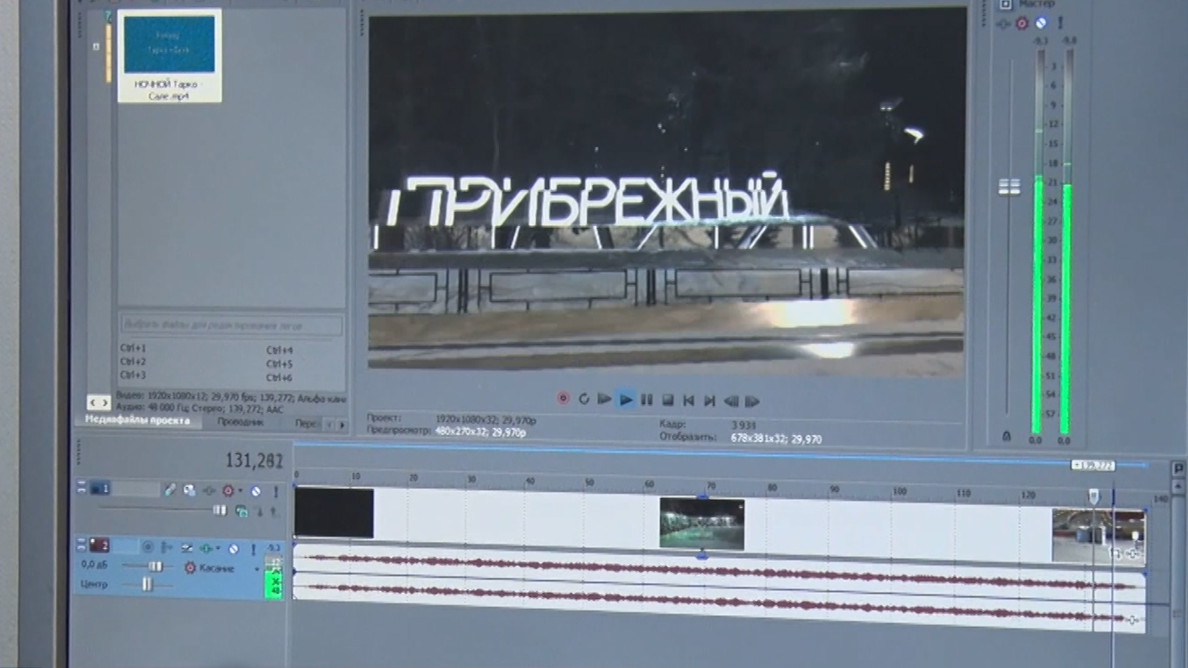
Task: Click the night scene clip on timeline
Action: click(x=702, y=523)
